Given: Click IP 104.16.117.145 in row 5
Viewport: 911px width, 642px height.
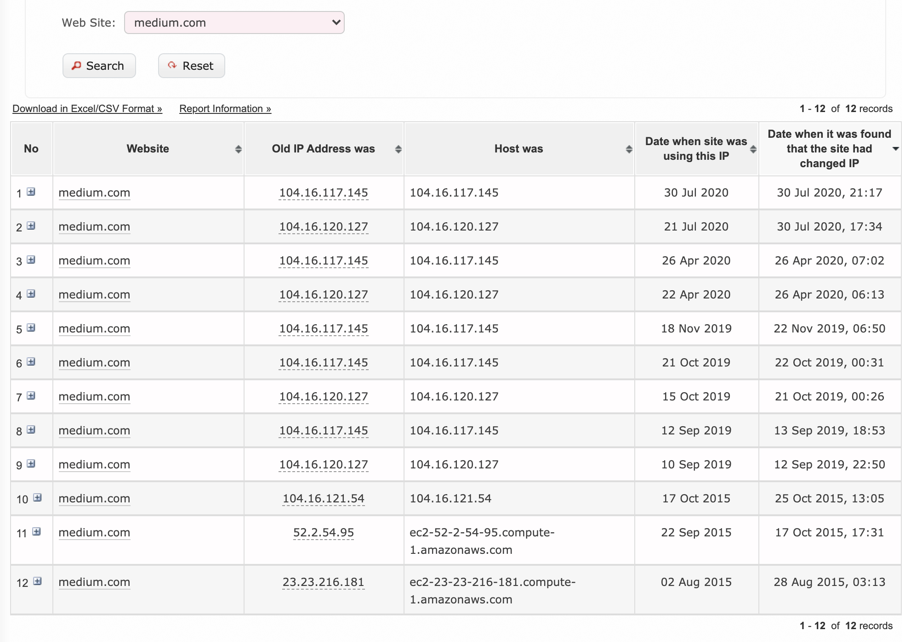Looking at the screenshot, I should point(324,329).
